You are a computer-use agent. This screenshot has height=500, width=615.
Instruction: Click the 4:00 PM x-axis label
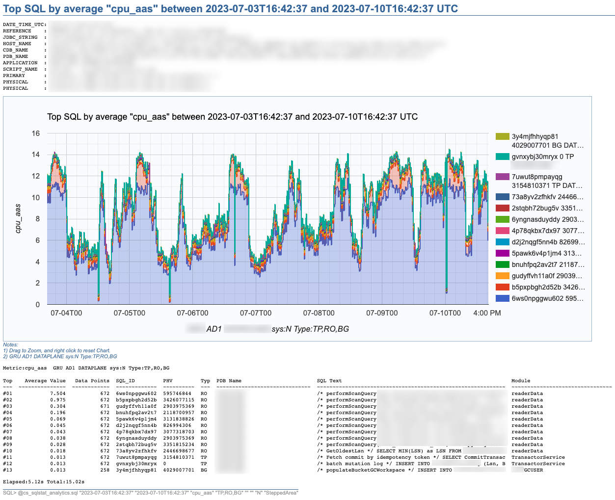coord(487,313)
